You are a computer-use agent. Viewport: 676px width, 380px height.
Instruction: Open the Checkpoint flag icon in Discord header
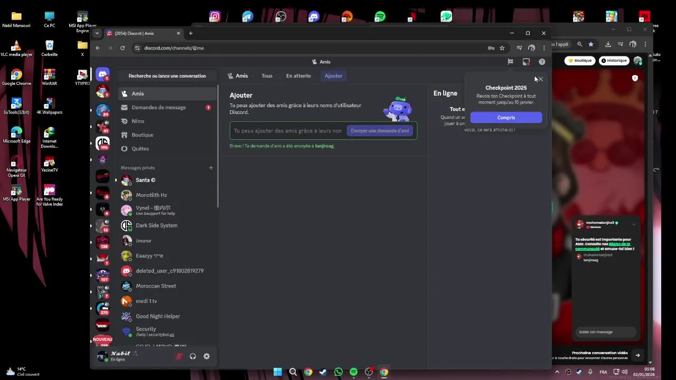pos(510,62)
